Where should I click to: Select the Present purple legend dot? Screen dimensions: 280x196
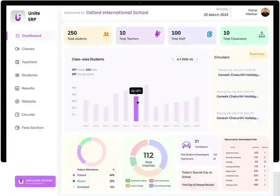click(74, 175)
